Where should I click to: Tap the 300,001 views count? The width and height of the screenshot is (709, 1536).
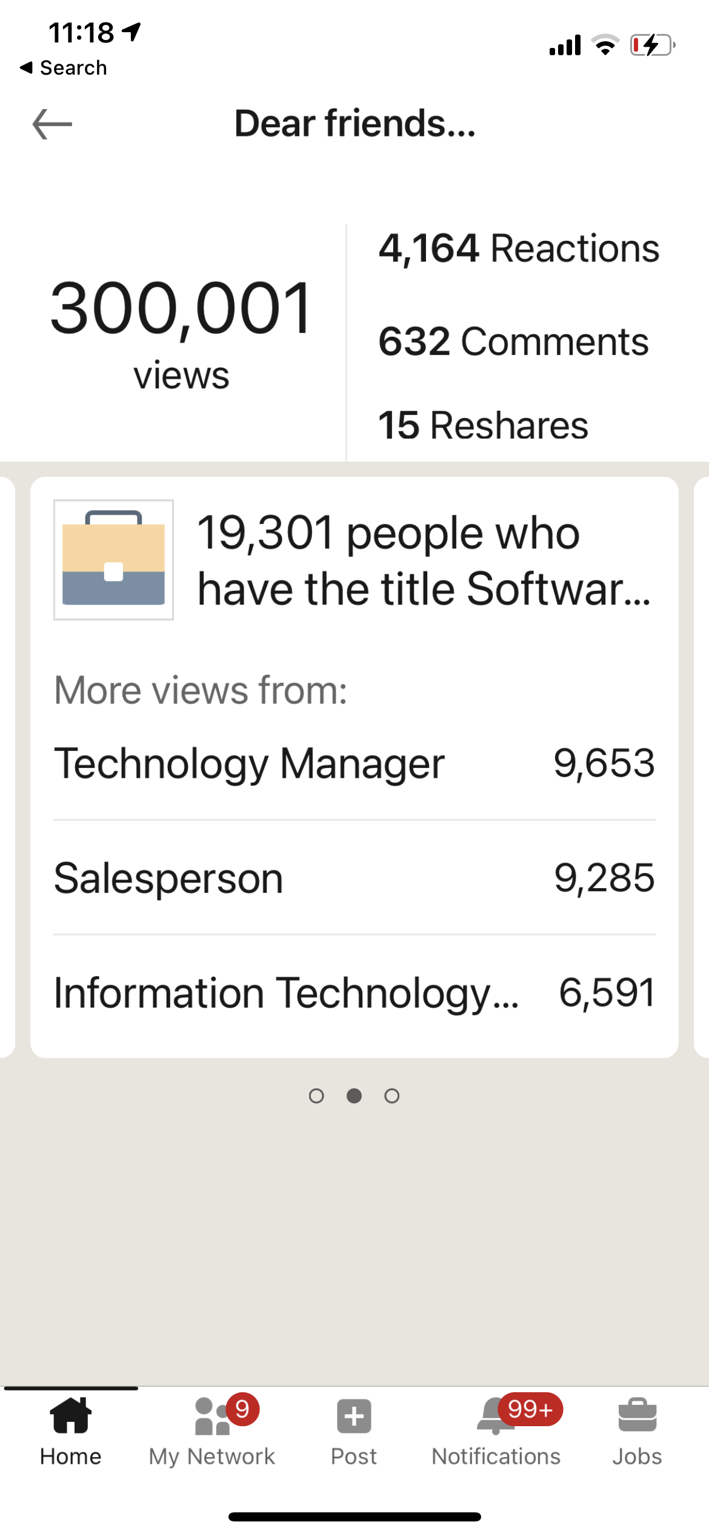pos(181,309)
